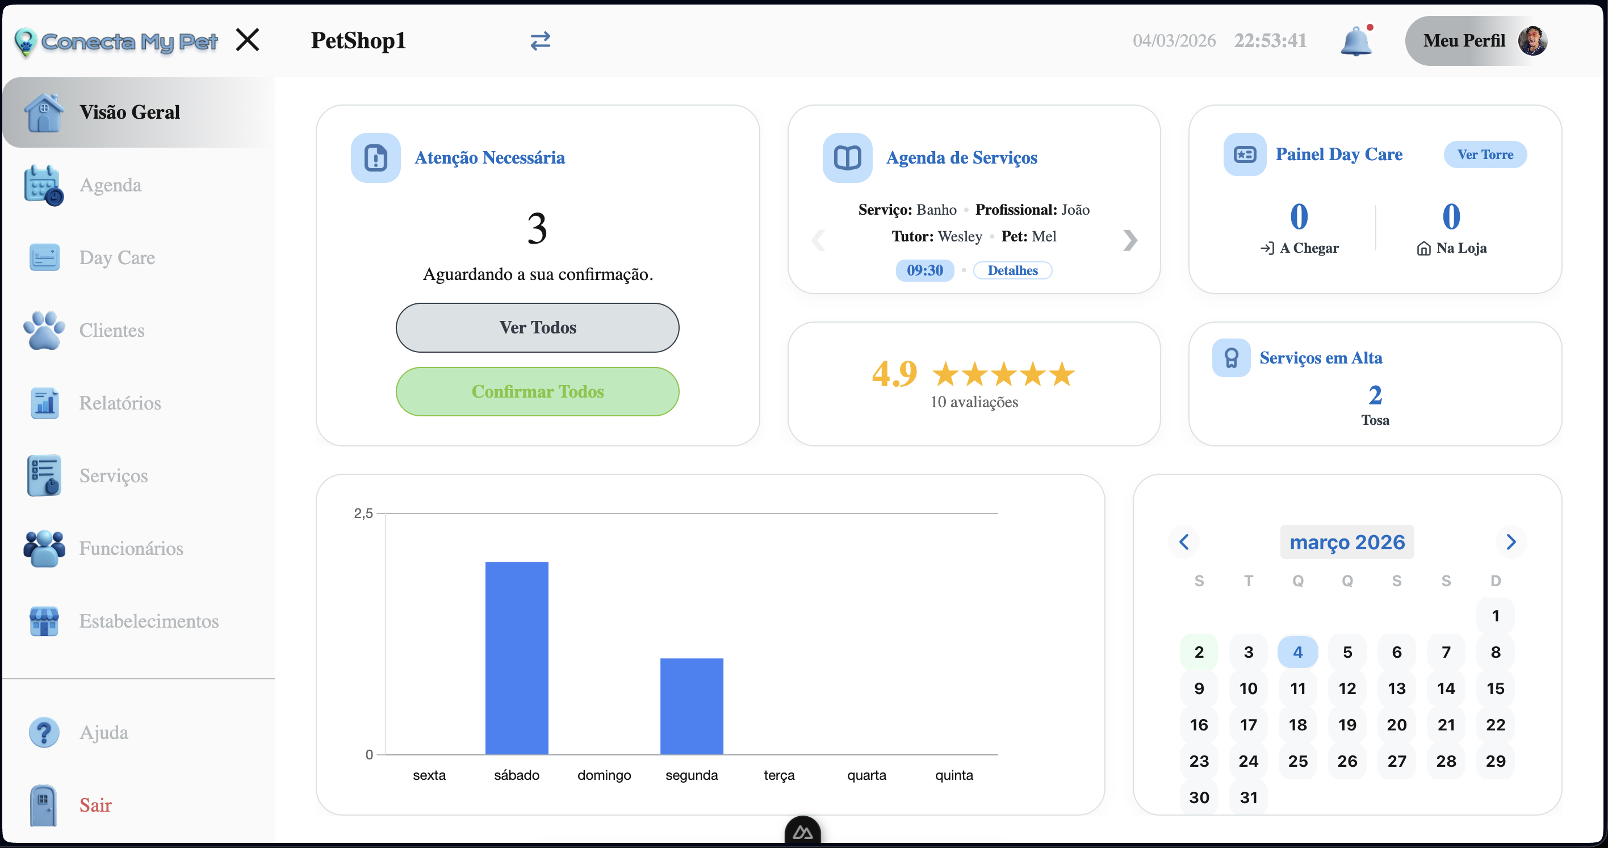1608x848 pixels.
Task: Select day 17 in the calendar
Action: click(x=1248, y=724)
